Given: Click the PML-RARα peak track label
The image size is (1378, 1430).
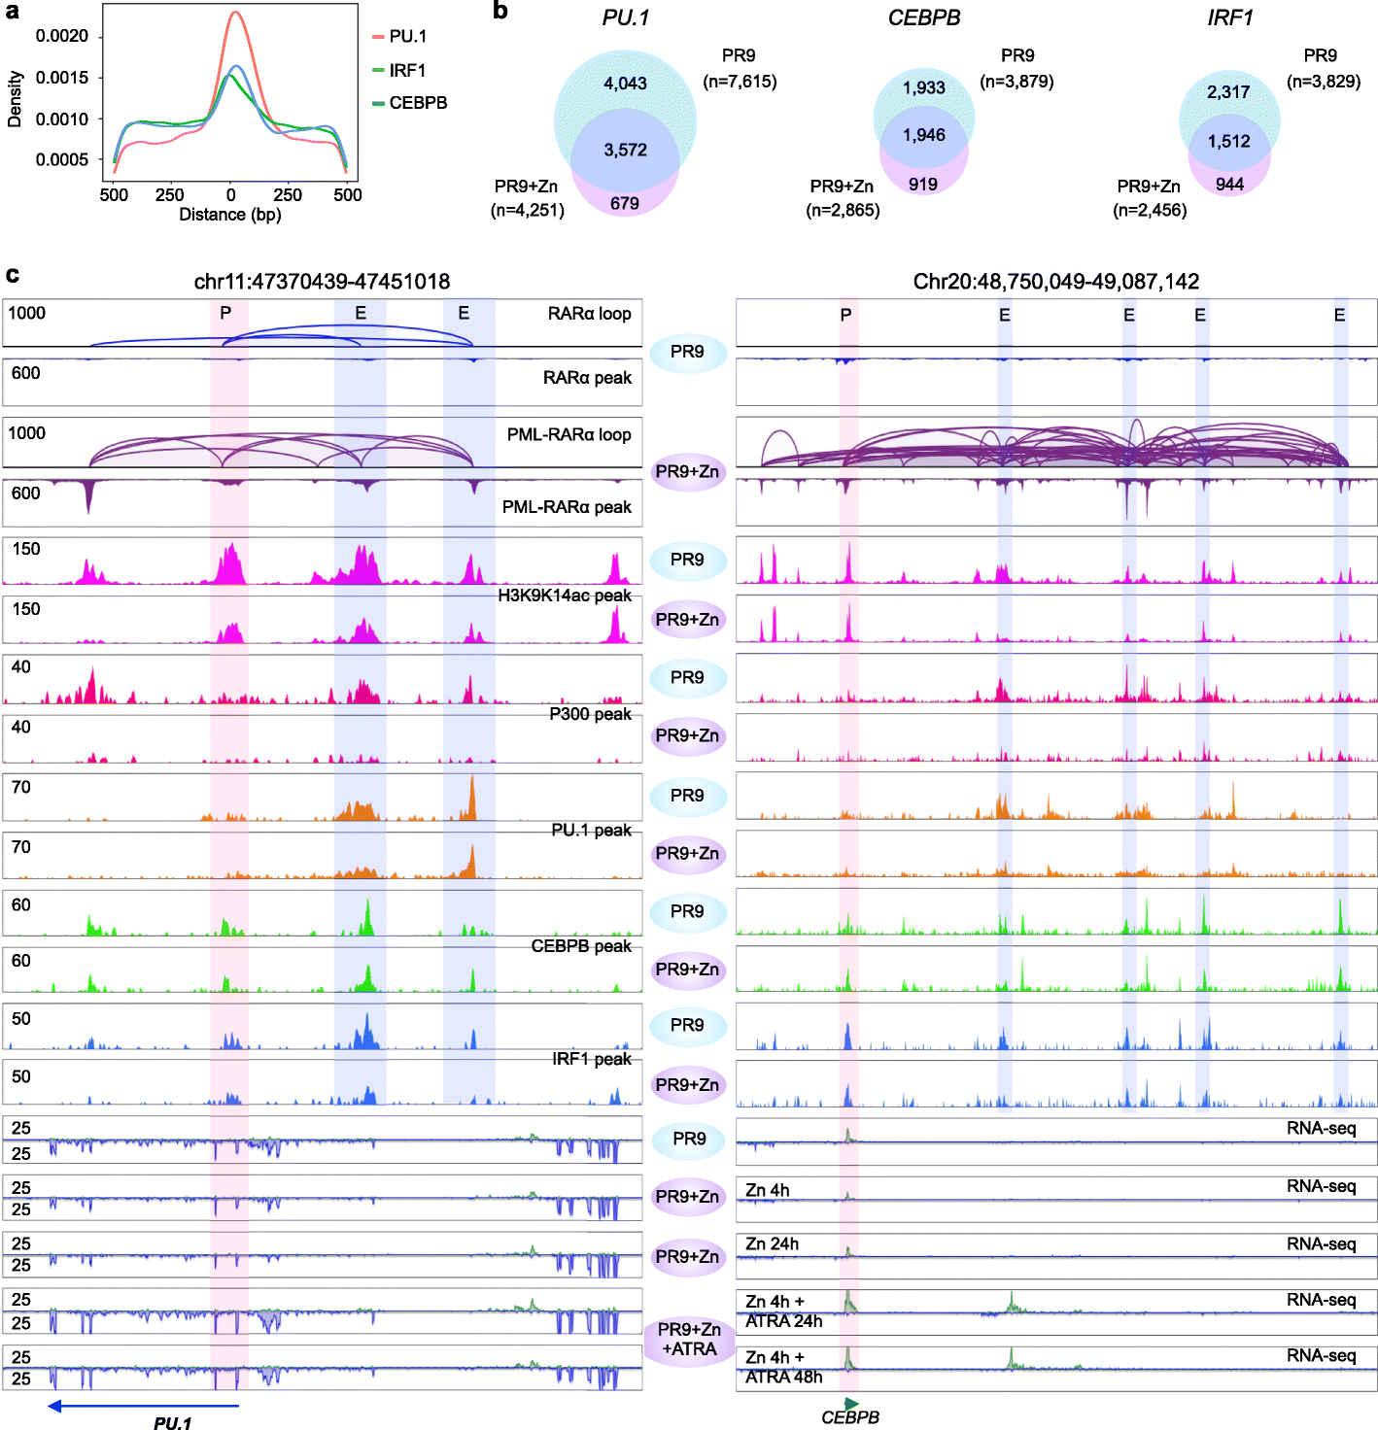Looking at the screenshot, I should (567, 507).
